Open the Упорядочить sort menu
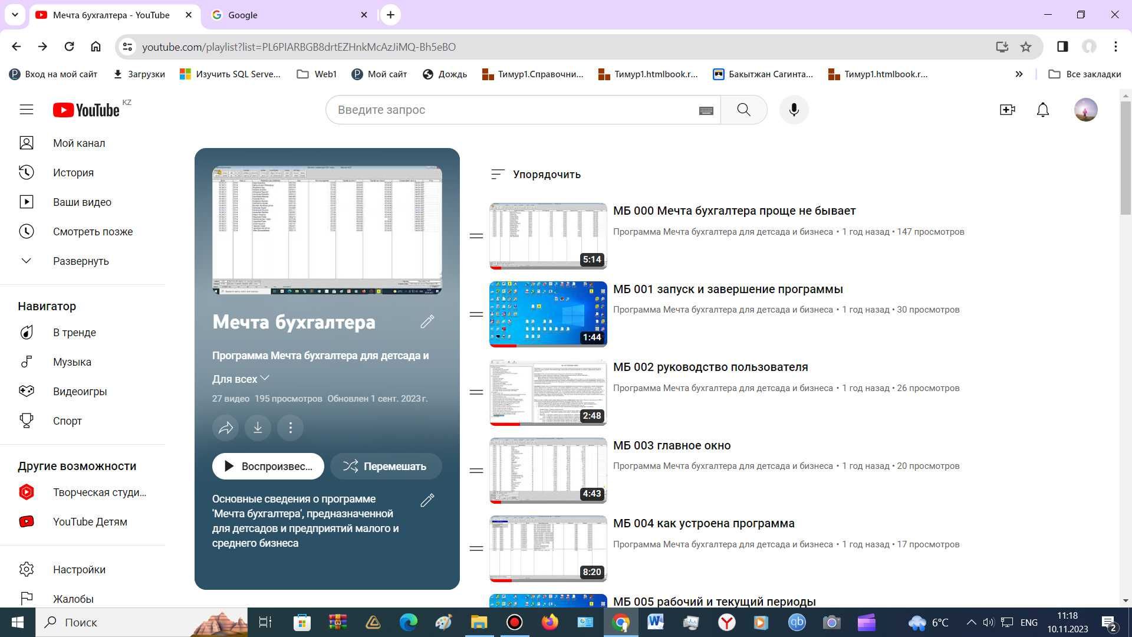Screen dimensions: 1132x637 535,175
